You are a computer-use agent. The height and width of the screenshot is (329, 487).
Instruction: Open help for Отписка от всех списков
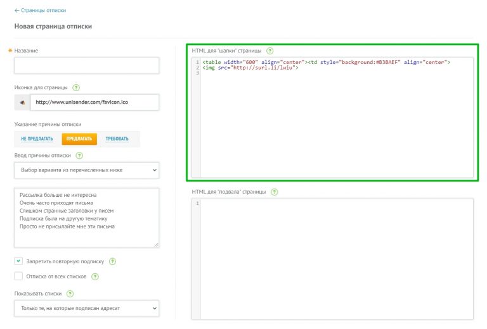(95, 276)
